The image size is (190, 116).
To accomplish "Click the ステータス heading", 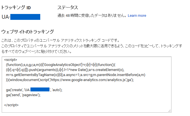I will pyautogui.click(x=68, y=8).
